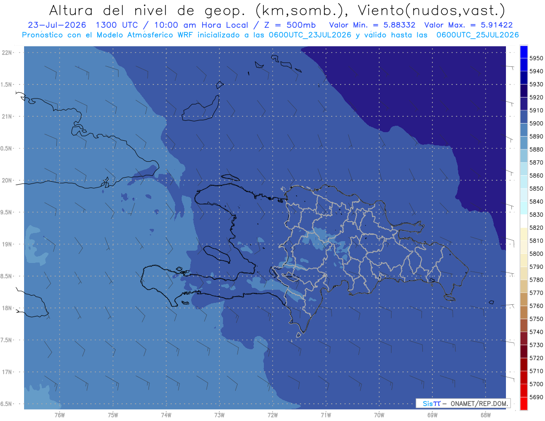This screenshot has width=545, height=421.
Task: Click the latitude label 8.5N
Action: 7,276
